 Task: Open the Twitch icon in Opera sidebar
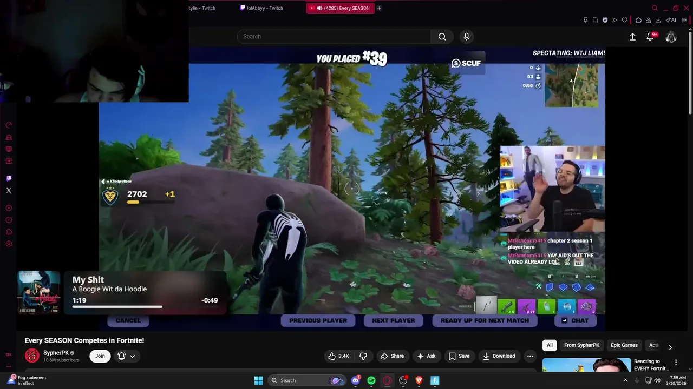(x=9, y=178)
